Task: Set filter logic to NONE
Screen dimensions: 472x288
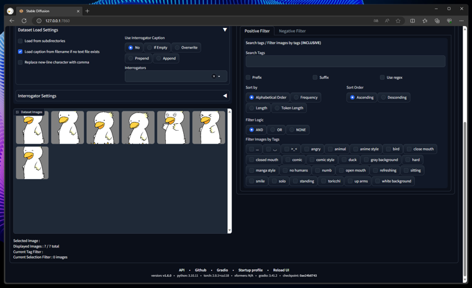Action: pyautogui.click(x=297, y=130)
